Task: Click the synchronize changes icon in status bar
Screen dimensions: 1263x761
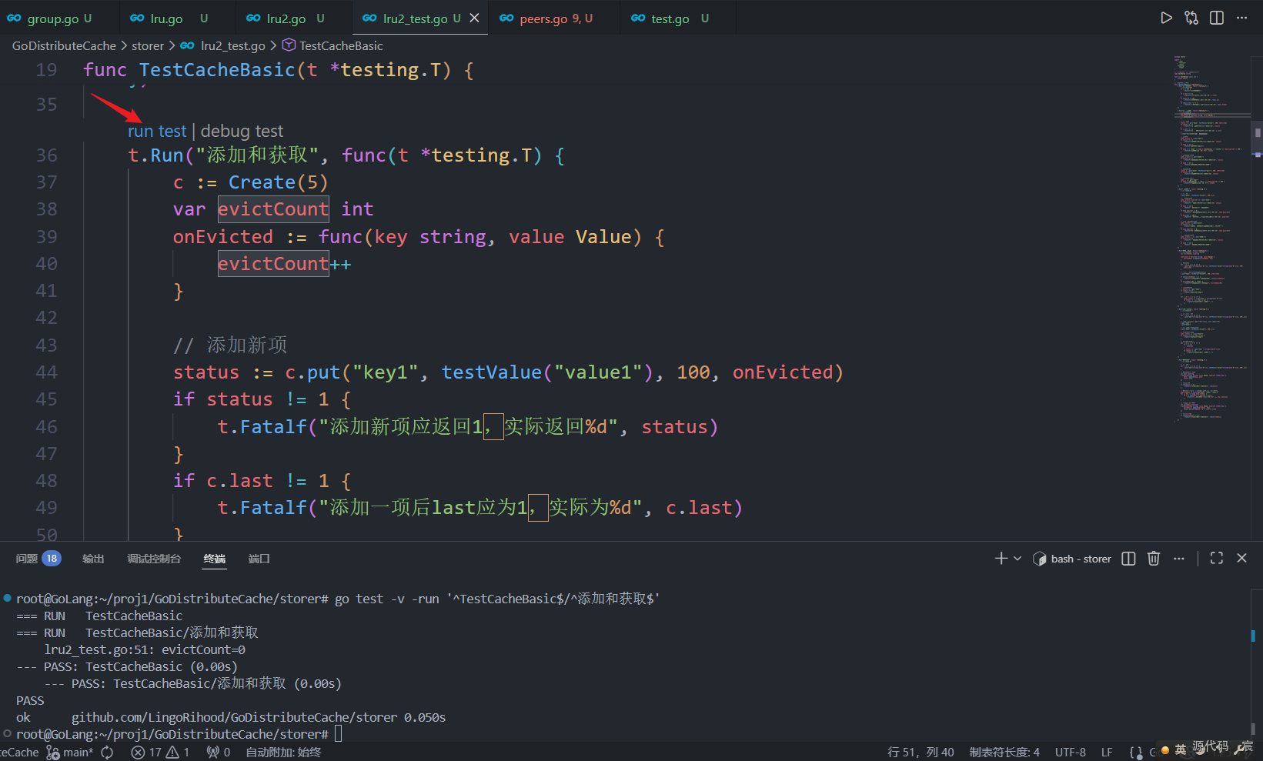Action: coord(107,752)
